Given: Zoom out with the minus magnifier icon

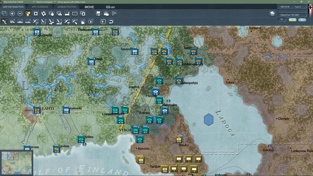Looking at the screenshot, I should coord(20,13).
